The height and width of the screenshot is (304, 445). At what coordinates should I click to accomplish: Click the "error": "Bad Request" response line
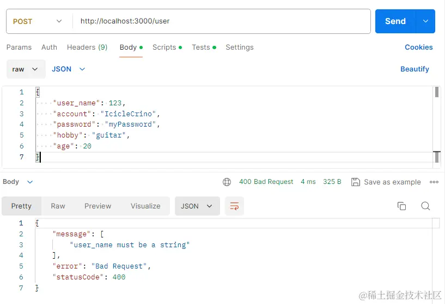102,266
